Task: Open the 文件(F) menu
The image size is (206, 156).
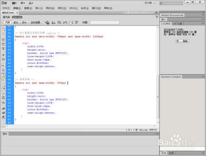Action: tap(6, 8)
